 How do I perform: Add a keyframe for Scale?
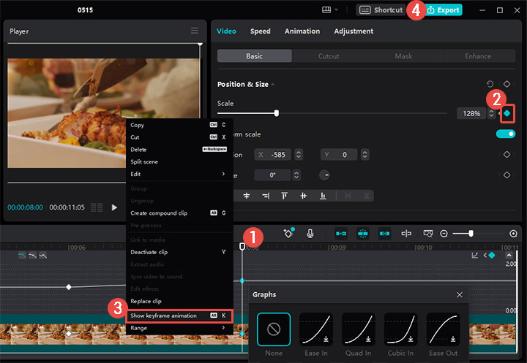click(507, 113)
